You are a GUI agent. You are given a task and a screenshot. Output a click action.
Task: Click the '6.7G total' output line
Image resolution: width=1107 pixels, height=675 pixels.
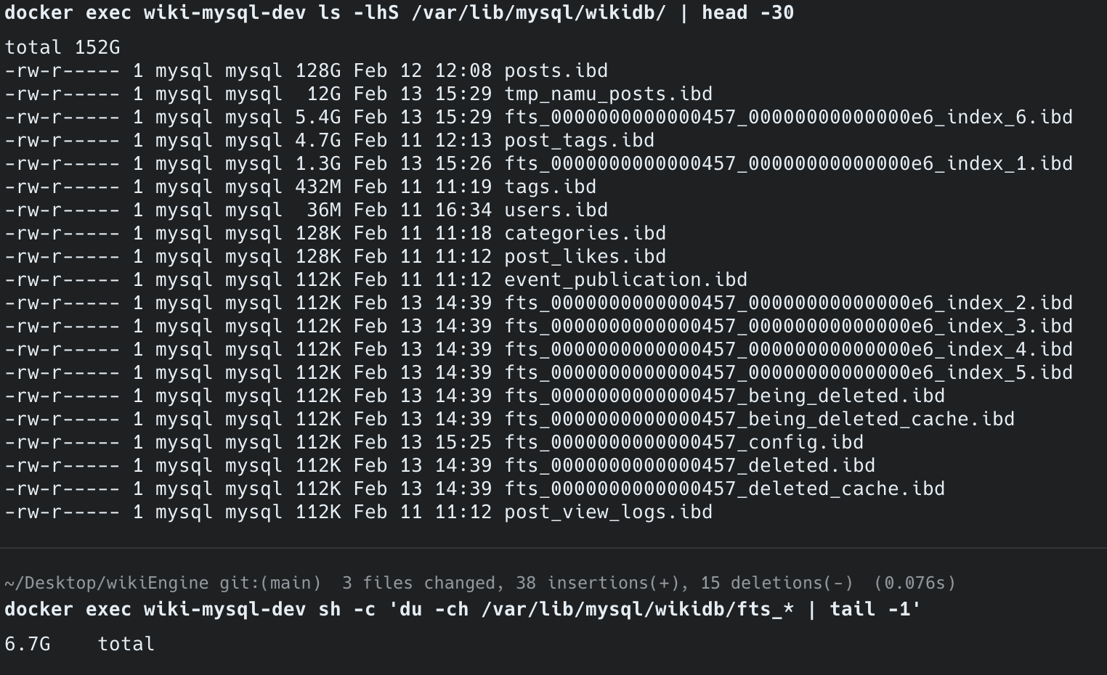point(79,644)
